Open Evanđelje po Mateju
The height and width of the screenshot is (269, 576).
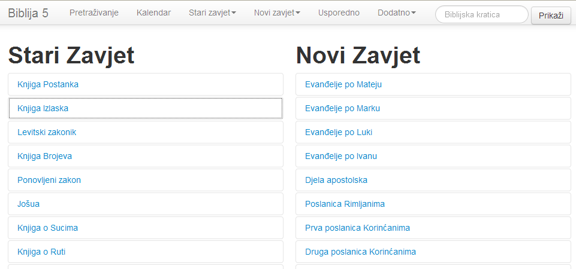tap(343, 84)
